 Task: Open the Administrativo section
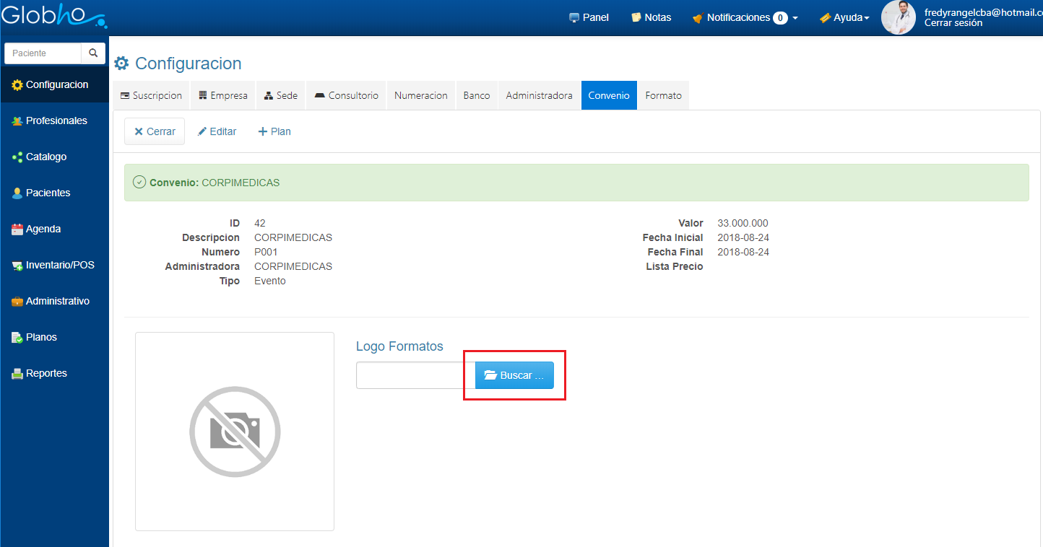57,301
